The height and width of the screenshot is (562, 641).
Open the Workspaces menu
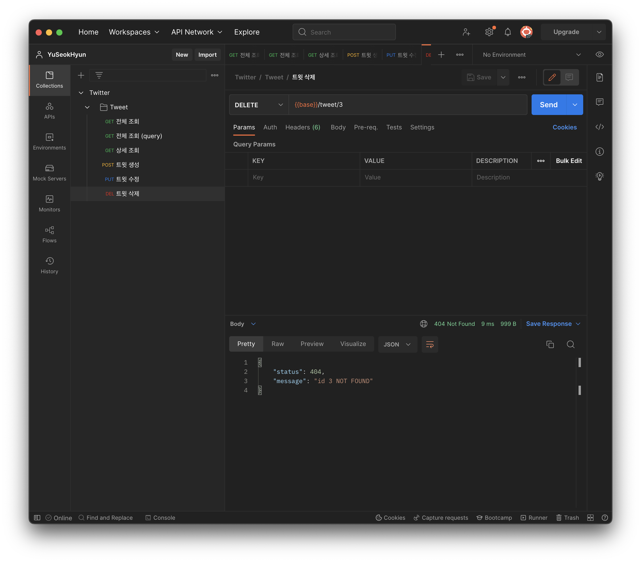pos(134,32)
